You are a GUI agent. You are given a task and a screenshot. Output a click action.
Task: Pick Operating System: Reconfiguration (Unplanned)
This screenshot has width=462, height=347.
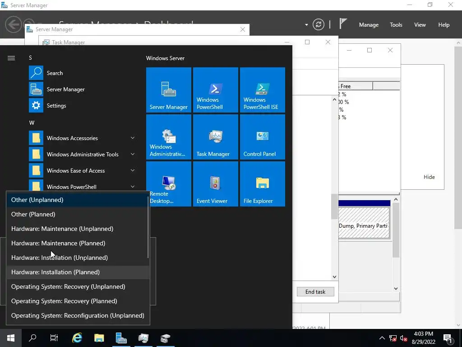(77, 315)
